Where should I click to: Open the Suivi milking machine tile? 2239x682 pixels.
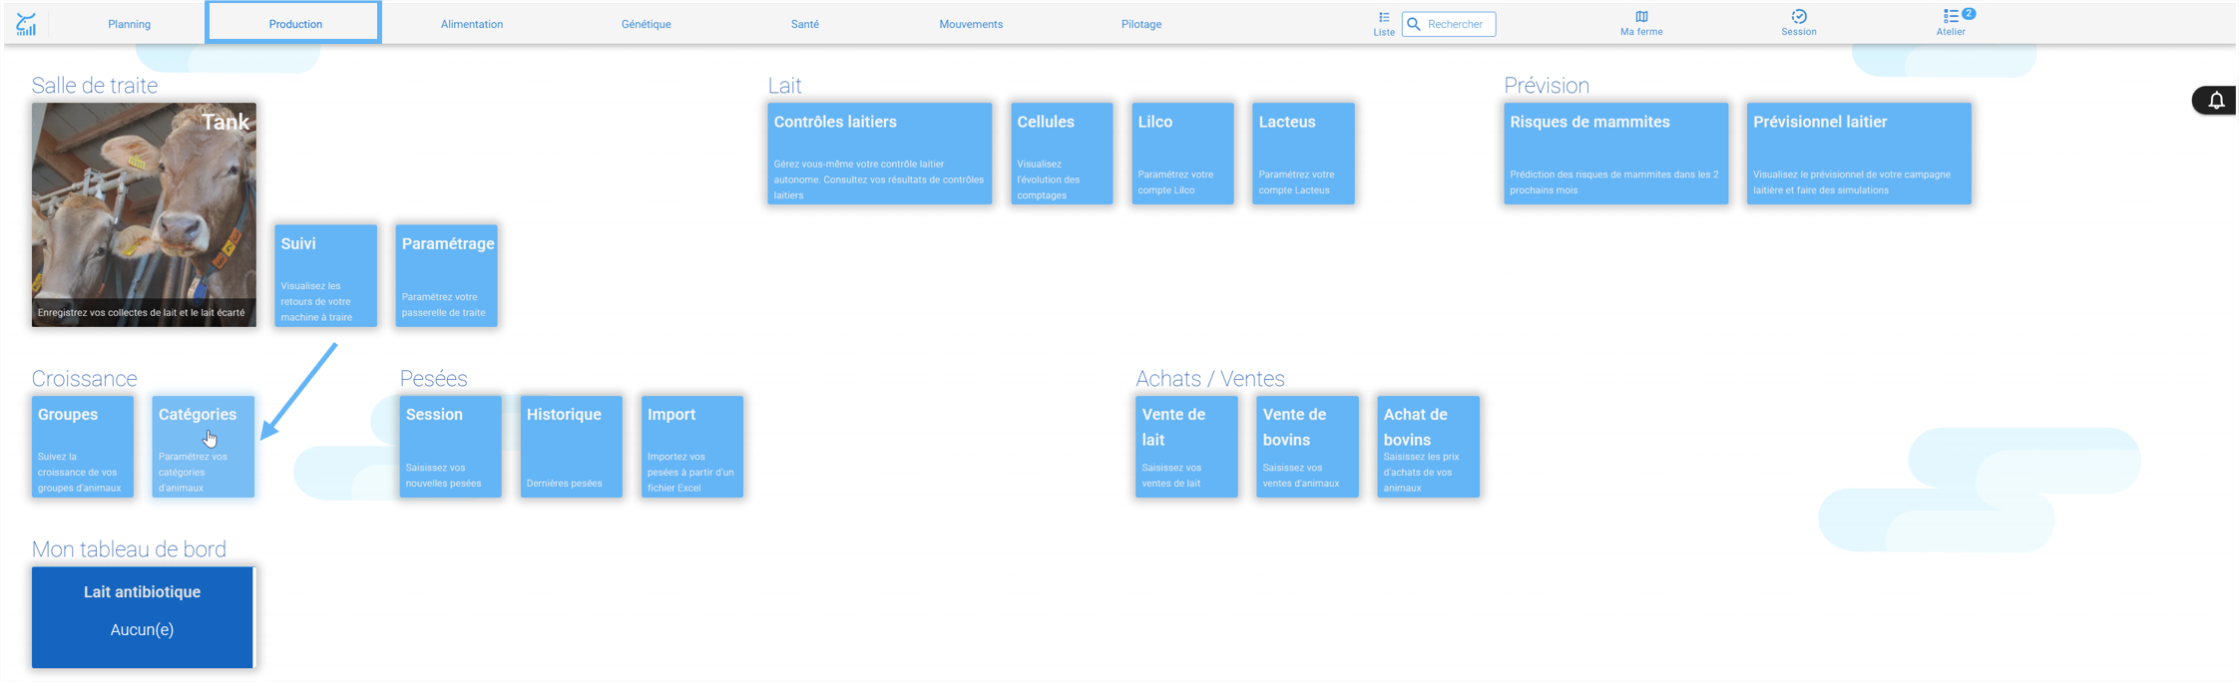(x=326, y=275)
